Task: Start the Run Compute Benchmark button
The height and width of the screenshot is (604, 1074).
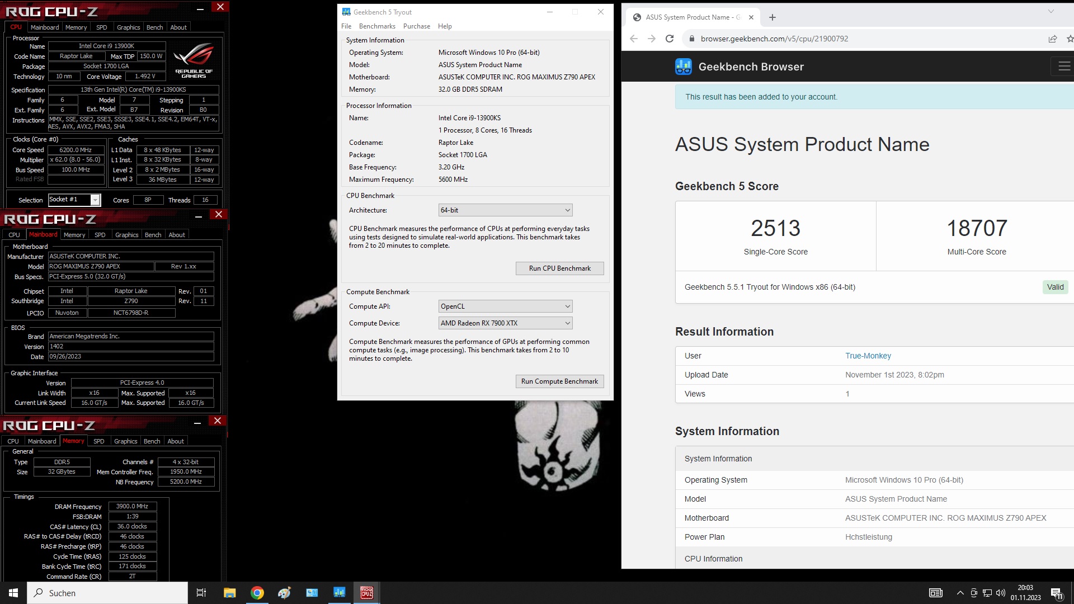Action: point(559,381)
